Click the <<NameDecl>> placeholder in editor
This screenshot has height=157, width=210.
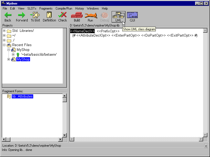(x=82, y=31)
